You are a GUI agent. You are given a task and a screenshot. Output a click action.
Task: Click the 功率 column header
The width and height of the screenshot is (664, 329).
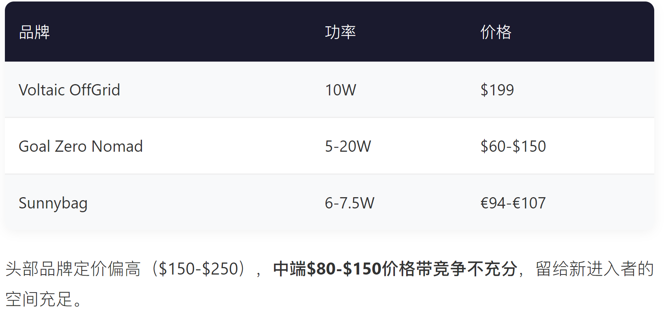pos(340,32)
